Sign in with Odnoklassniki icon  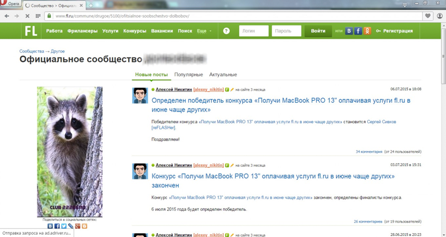[x=367, y=31]
